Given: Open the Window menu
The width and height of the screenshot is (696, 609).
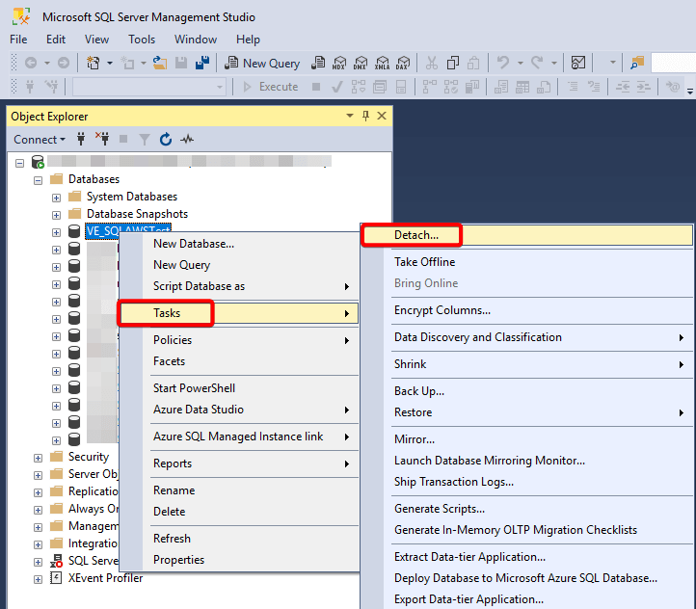Looking at the screenshot, I should click(x=196, y=40).
